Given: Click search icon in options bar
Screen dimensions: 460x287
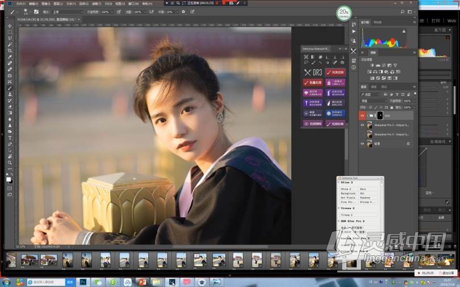Looking at the screenshot, I should (x=402, y=12).
